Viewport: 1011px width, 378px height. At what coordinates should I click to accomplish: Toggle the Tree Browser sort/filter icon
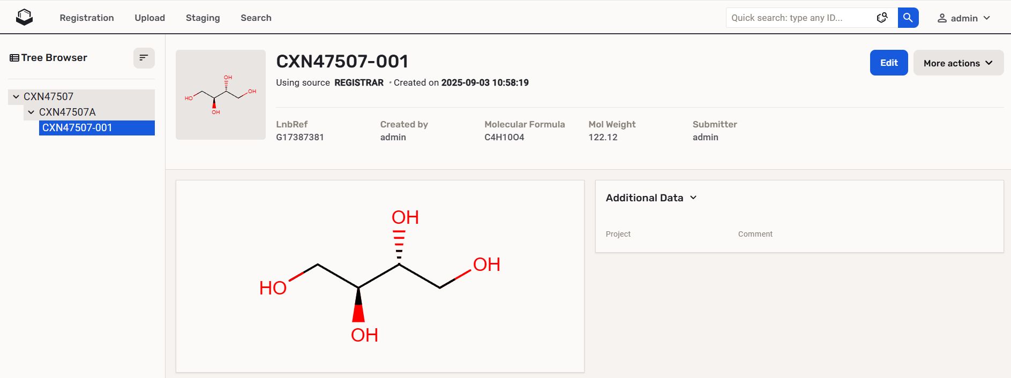tap(144, 58)
